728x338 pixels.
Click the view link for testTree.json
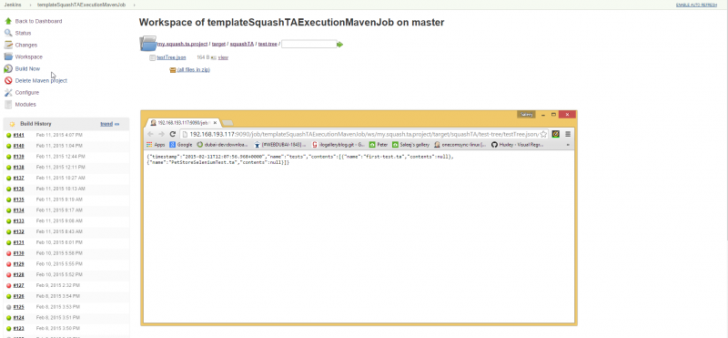(223, 57)
